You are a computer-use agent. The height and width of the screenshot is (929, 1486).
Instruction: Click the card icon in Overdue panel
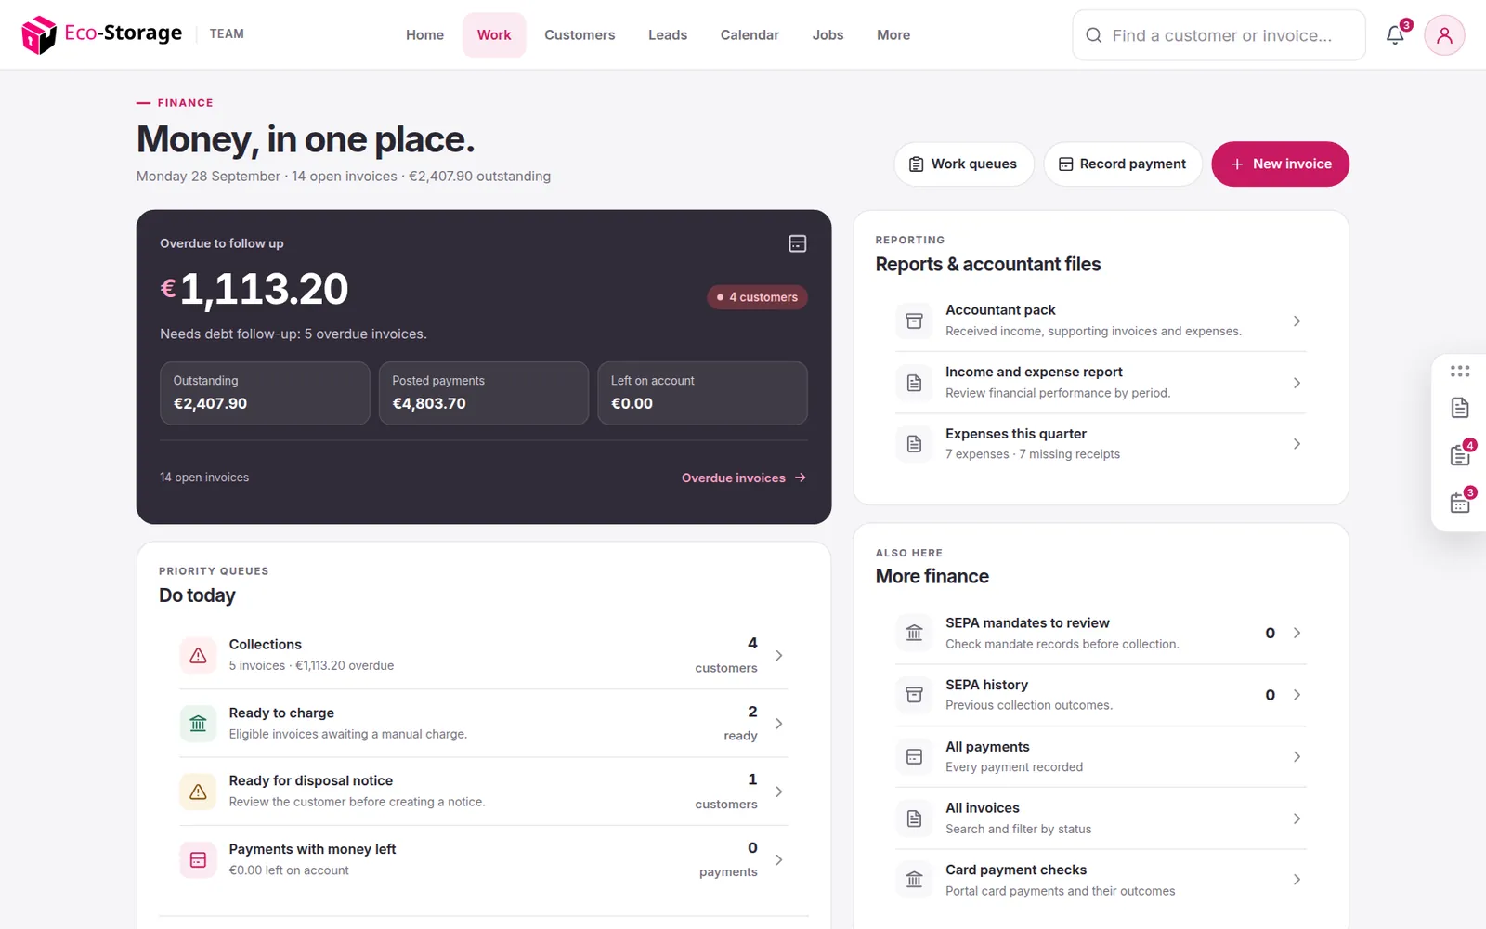(798, 243)
